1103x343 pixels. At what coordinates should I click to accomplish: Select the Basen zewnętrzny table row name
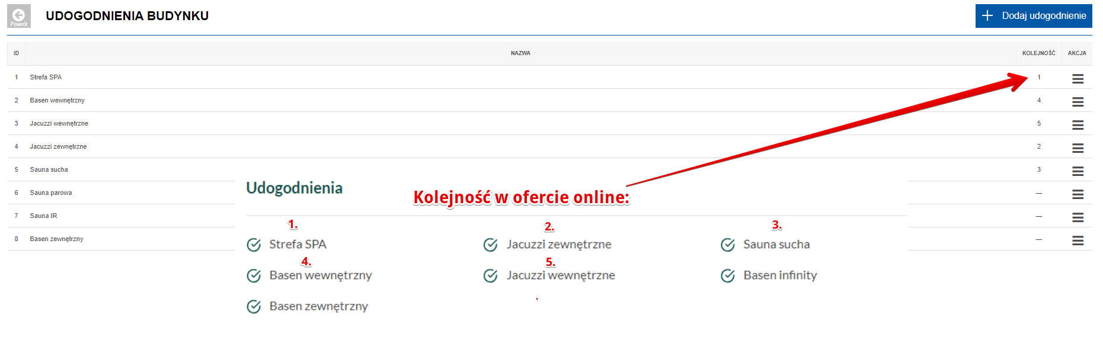56,239
